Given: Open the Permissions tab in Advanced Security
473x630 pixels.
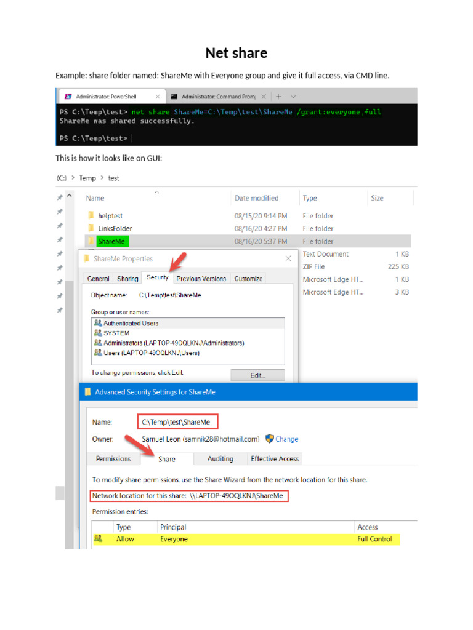Looking at the screenshot, I should point(113,459).
